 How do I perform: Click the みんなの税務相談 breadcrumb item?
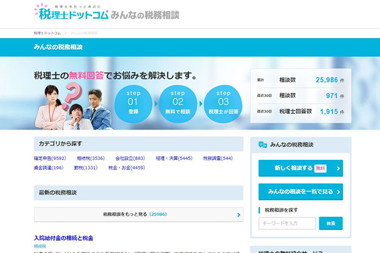pyautogui.click(x=84, y=33)
